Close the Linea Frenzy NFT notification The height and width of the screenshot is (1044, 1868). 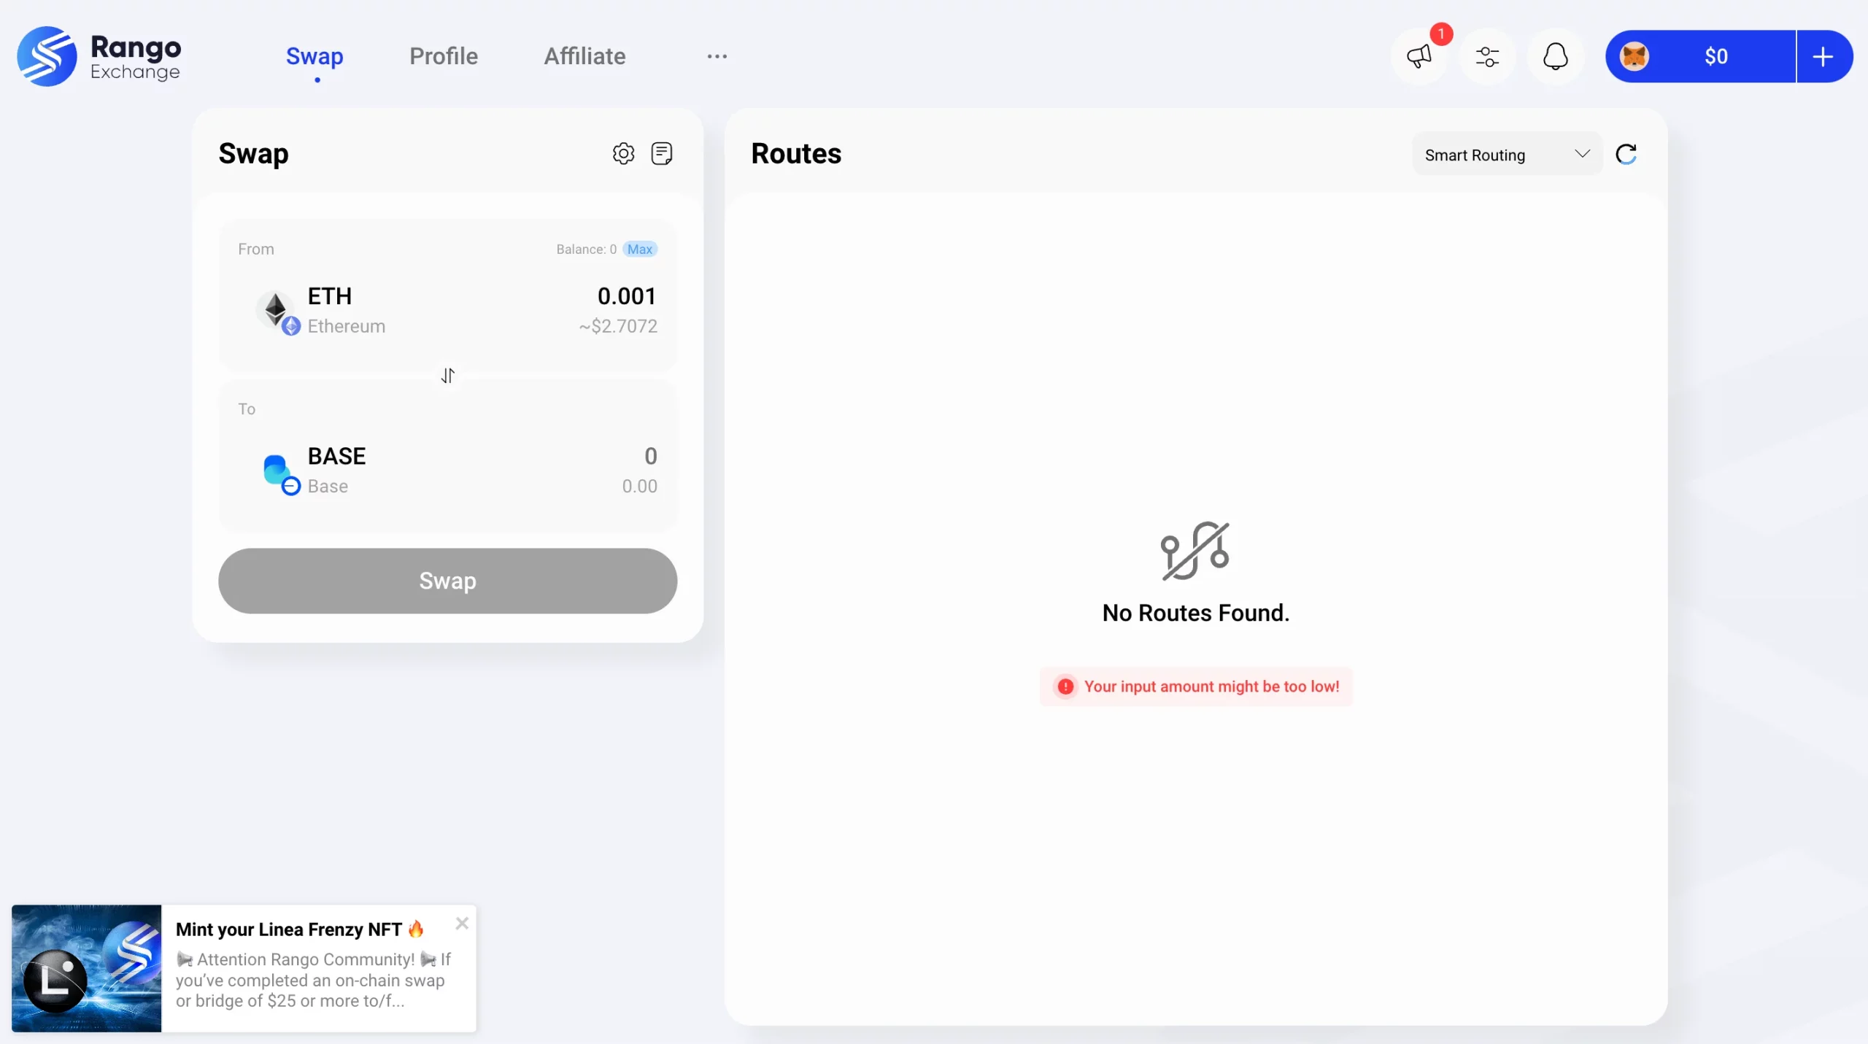pos(460,924)
